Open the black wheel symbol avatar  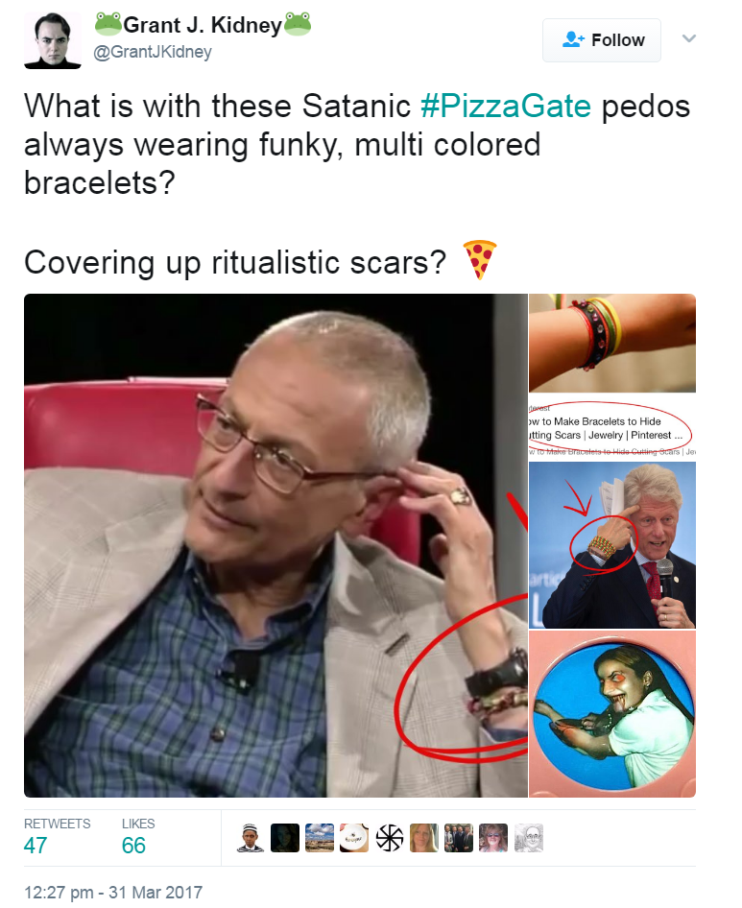coord(390,838)
